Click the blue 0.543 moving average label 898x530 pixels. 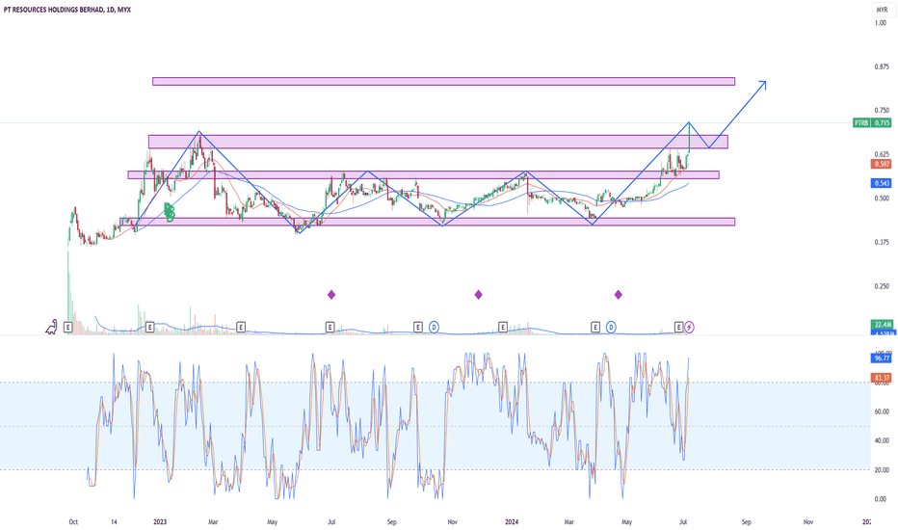pyautogui.click(x=882, y=183)
